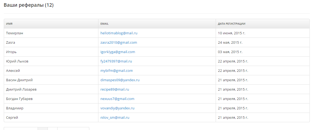313x130 pixels.
Task: Click the name Васин Дмитрий
Action: tap(19, 80)
